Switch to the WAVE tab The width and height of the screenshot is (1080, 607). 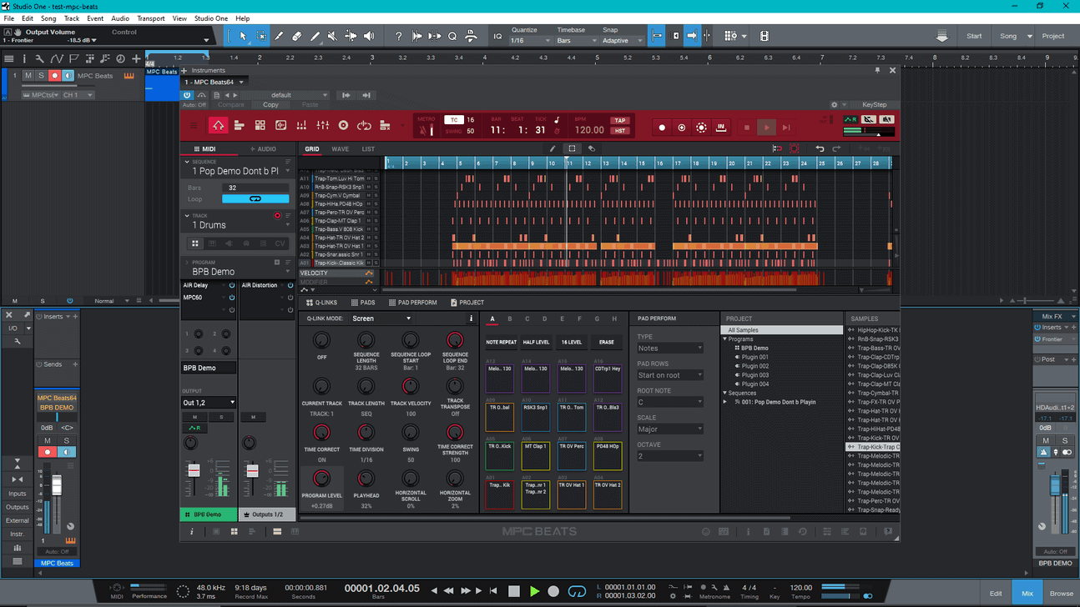[x=341, y=149]
